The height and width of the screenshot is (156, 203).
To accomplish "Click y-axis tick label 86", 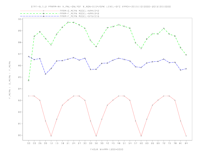I will pos(20,66).
